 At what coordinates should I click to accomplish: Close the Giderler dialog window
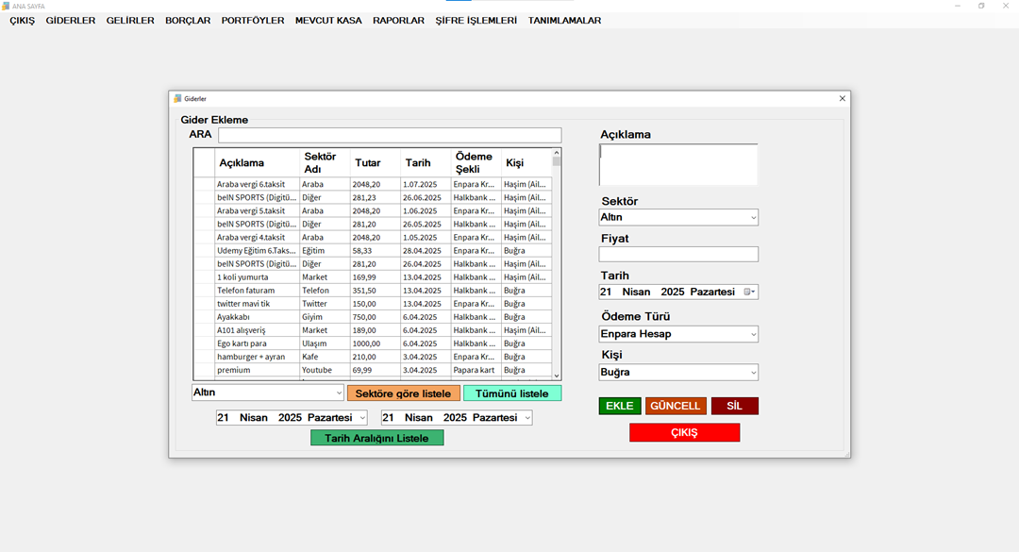click(x=842, y=98)
